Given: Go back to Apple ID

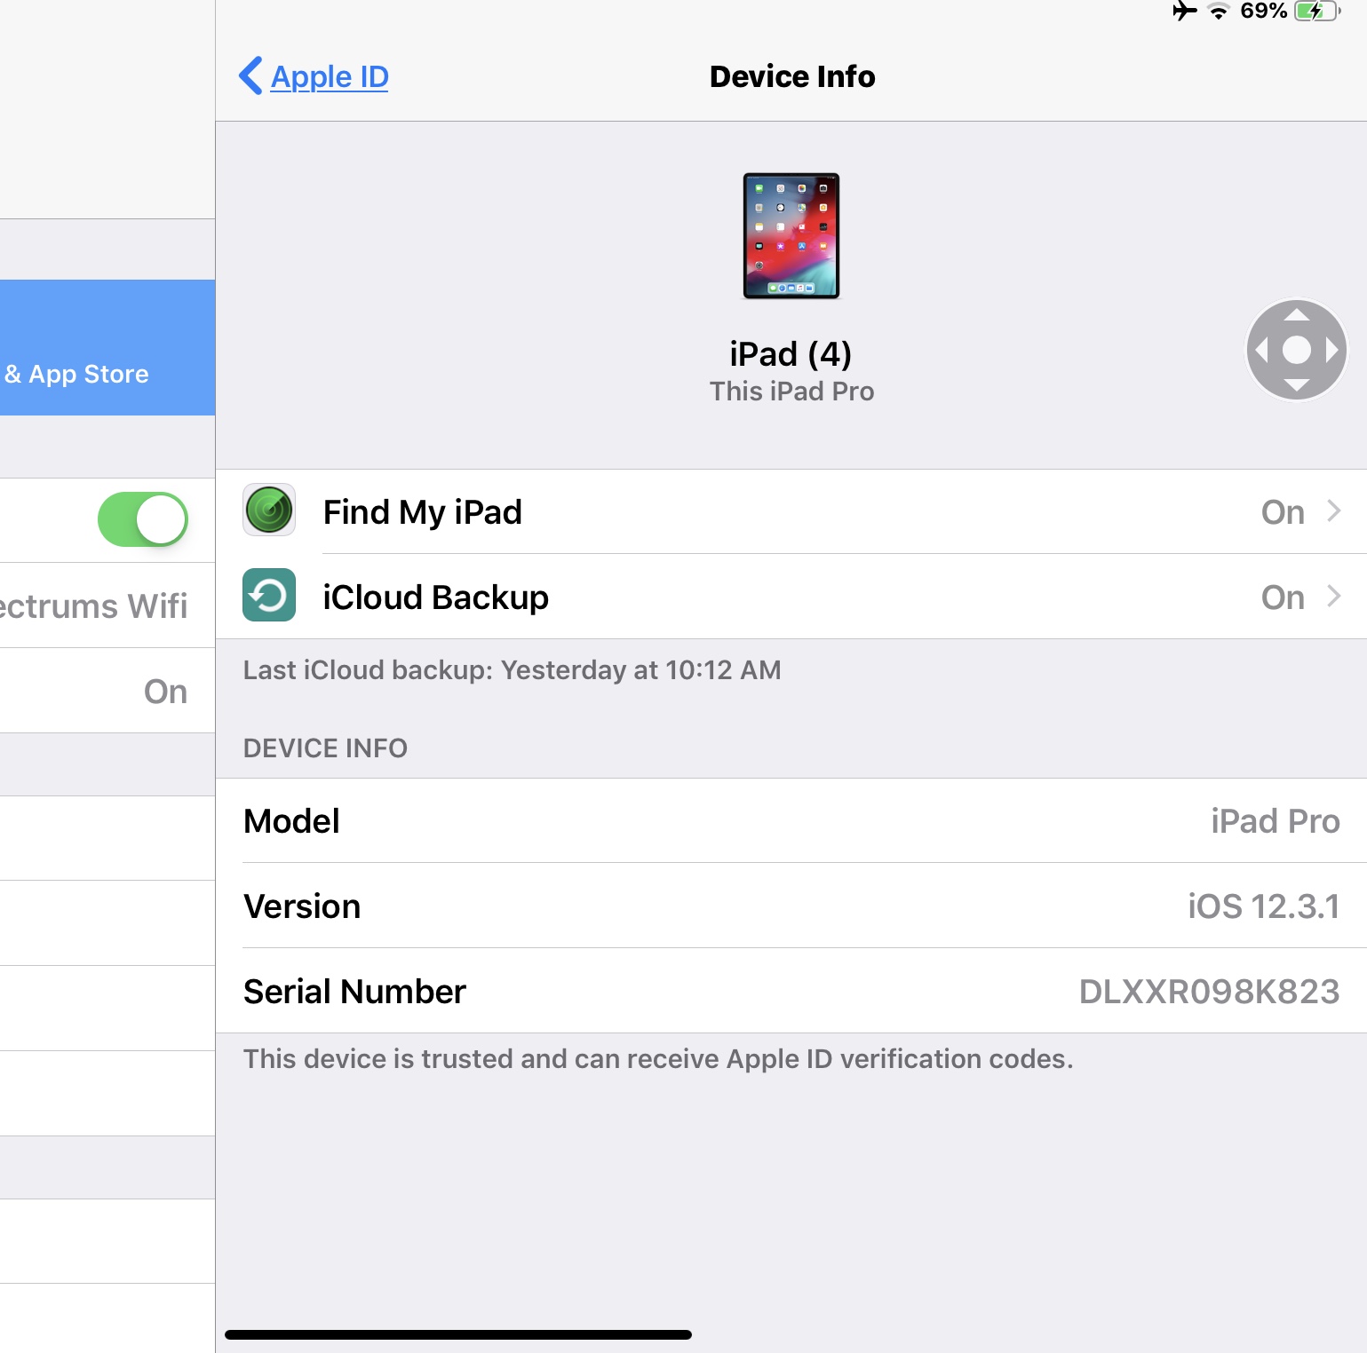Looking at the screenshot, I should pos(314,76).
